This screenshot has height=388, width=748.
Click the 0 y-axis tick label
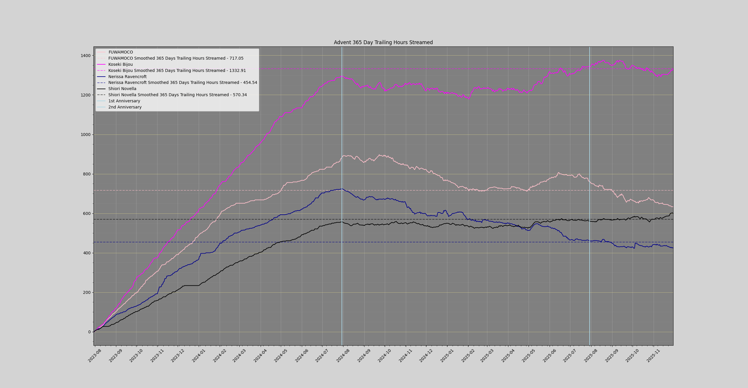(x=89, y=332)
